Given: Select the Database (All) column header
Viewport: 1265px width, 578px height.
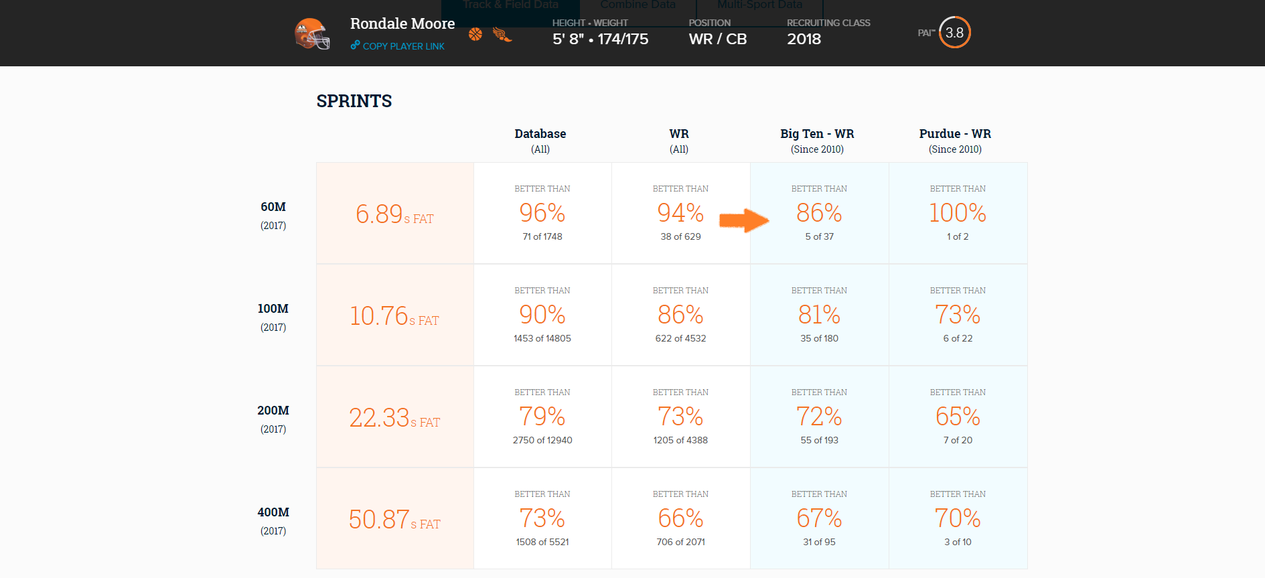Looking at the screenshot, I should click(540, 141).
